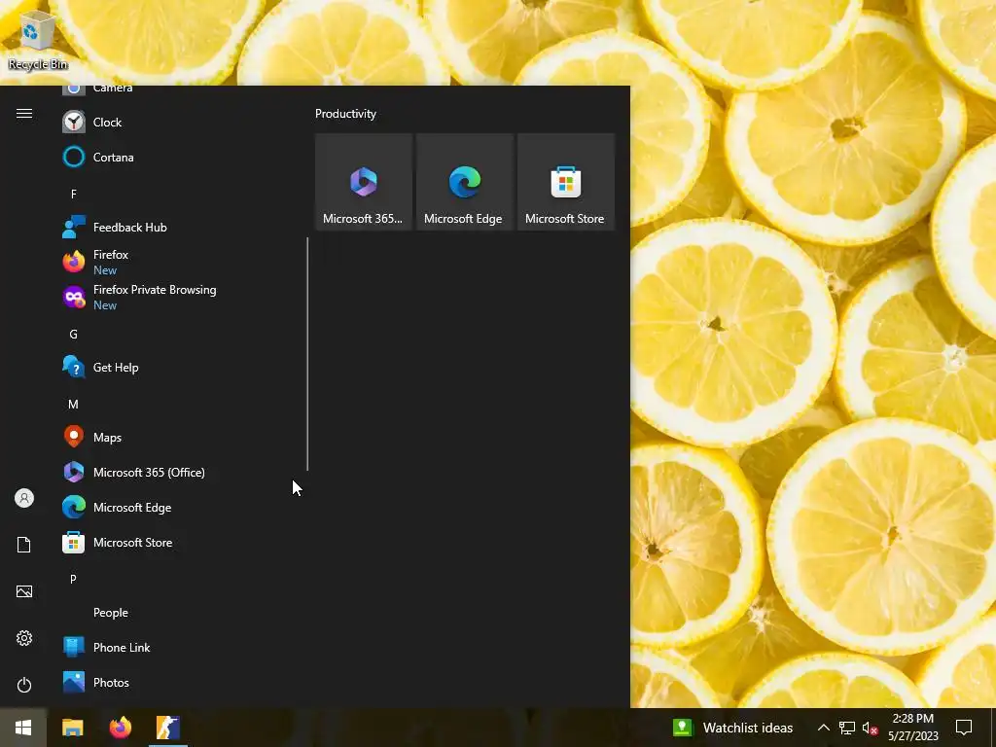996x747 pixels.
Task: Open People from the app list
Action: point(179,613)
